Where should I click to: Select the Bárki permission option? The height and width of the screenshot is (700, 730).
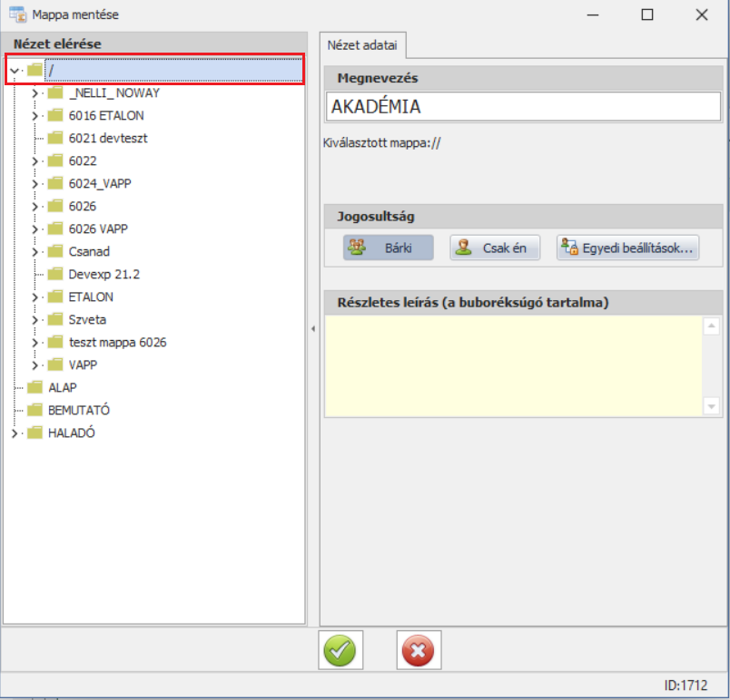click(x=388, y=248)
